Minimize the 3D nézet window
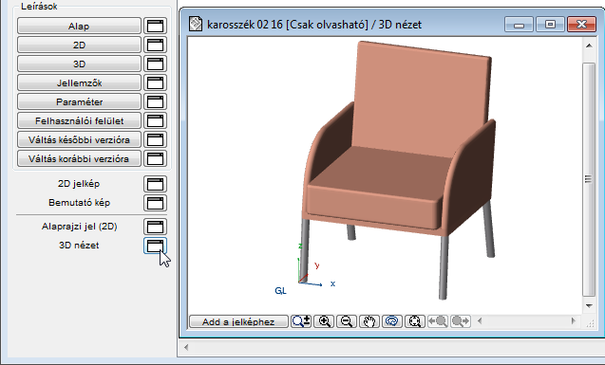605x365 pixels. tap(519, 25)
